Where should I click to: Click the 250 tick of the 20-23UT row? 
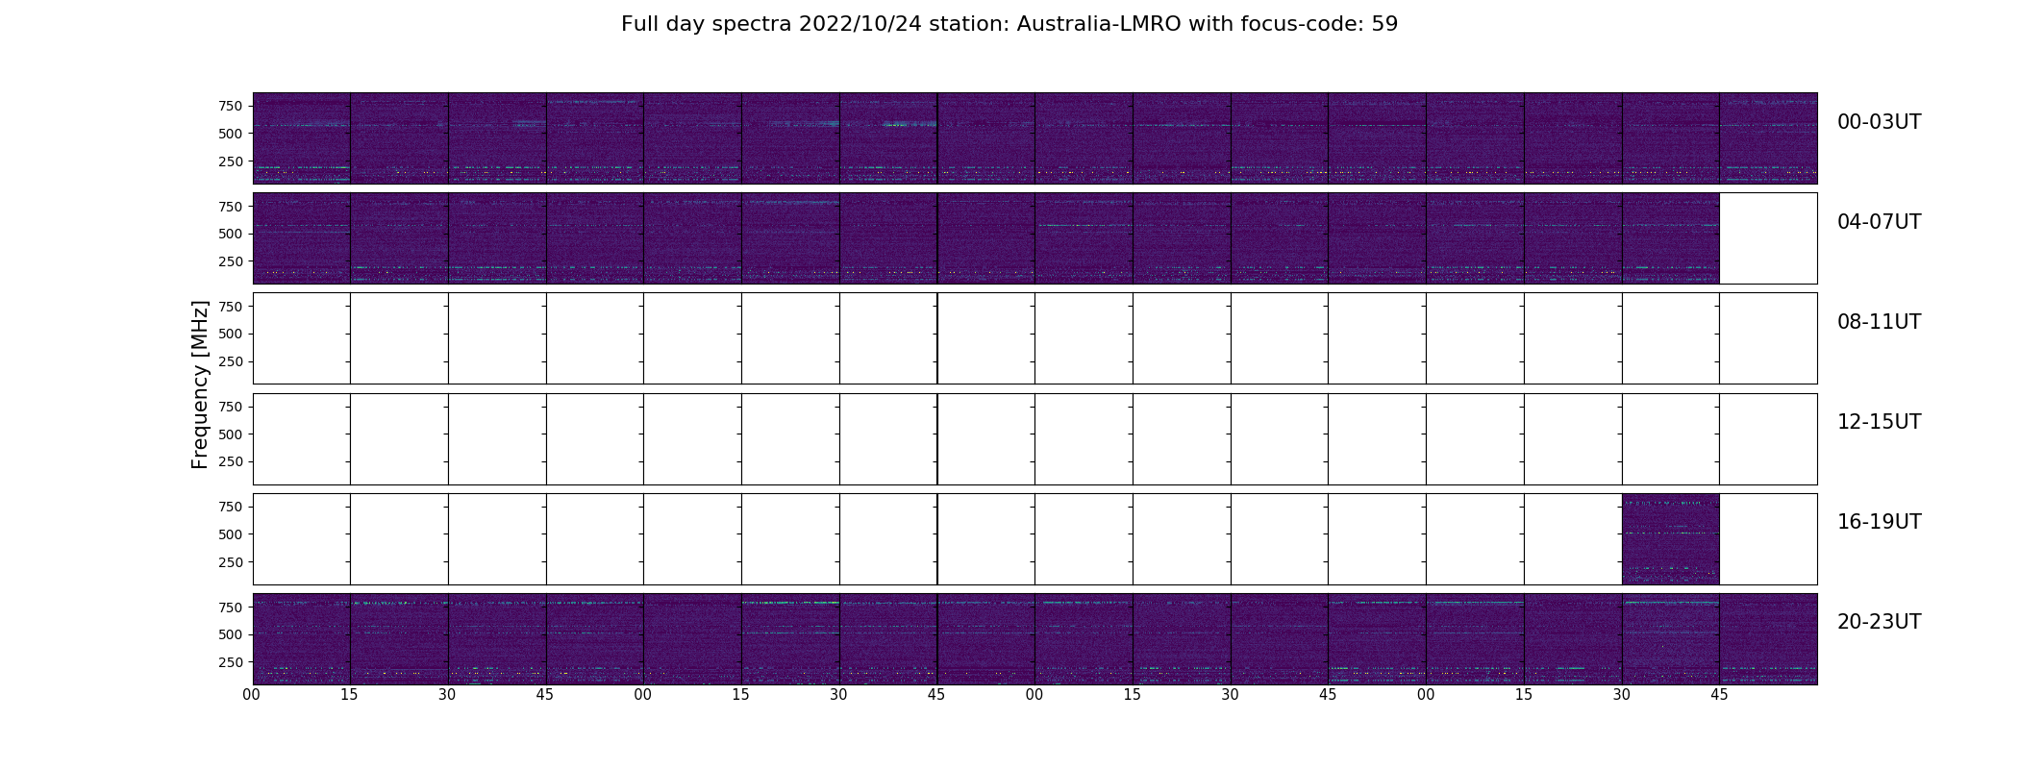click(230, 662)
